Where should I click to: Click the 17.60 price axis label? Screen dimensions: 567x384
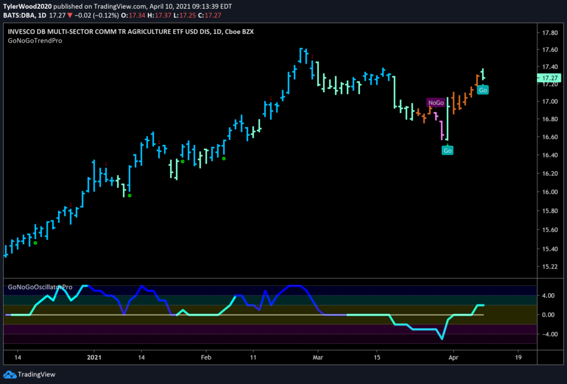(550, 49)
